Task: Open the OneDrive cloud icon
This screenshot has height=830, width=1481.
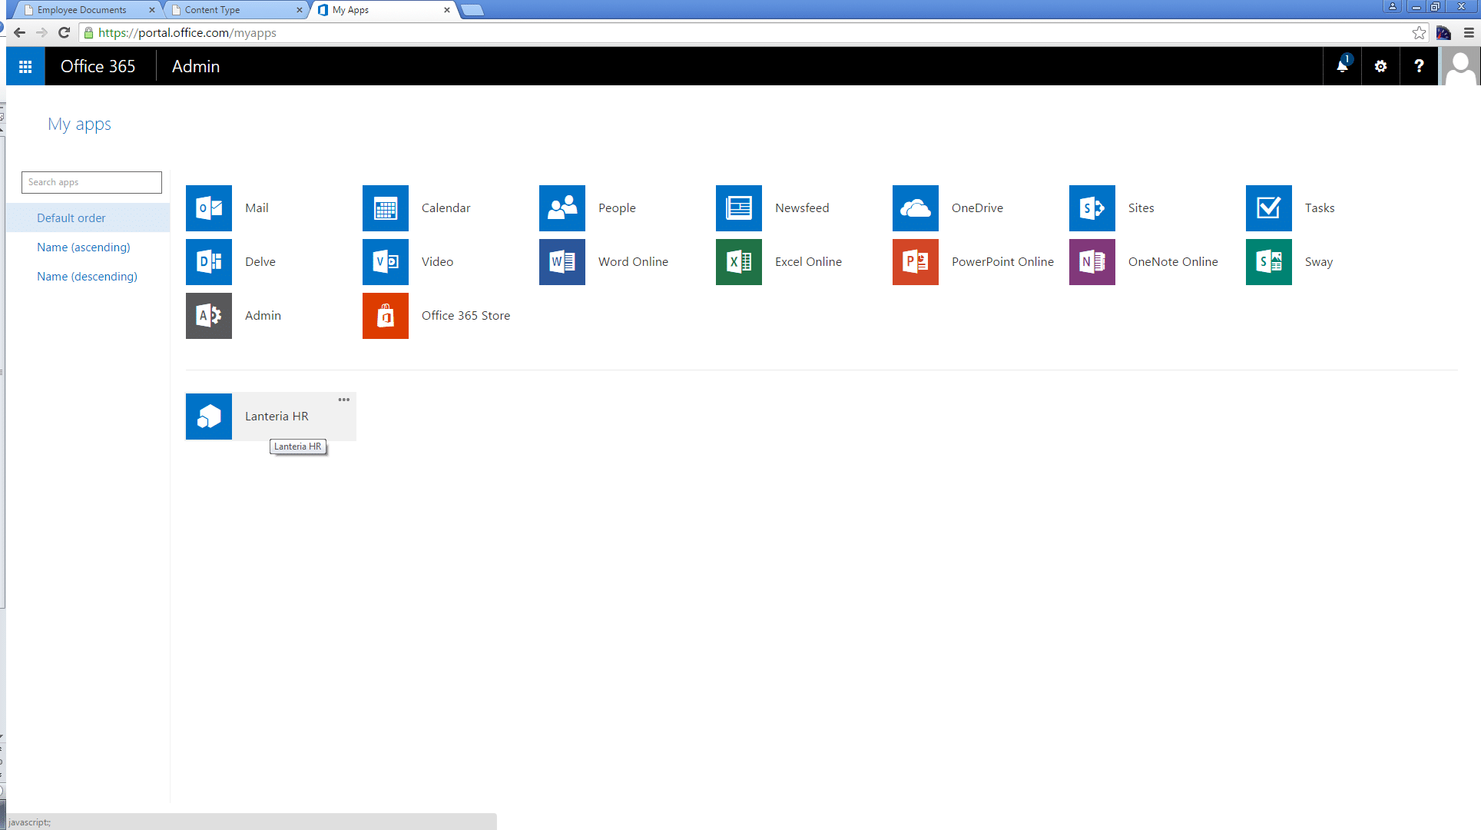Action: pos(916,208)
